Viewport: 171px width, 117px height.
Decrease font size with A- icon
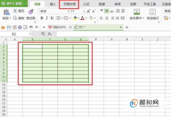click(x=94, y=11)
